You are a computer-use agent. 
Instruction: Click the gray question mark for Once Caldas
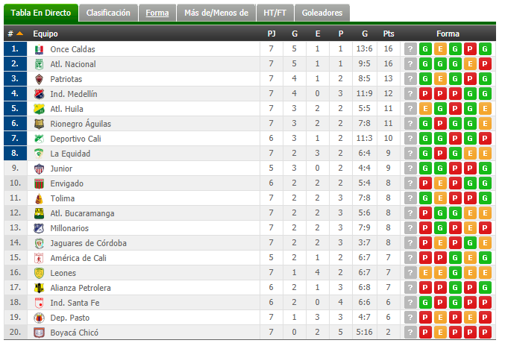(x=410, y=49)
